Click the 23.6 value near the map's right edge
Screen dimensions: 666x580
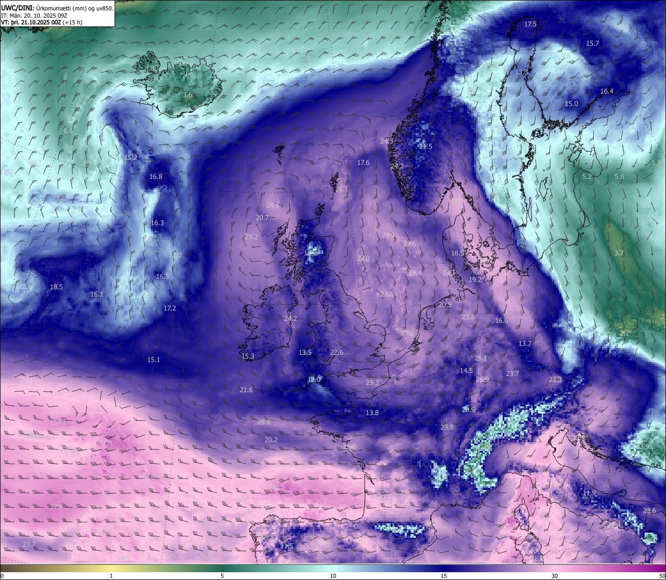coord(649,510)
